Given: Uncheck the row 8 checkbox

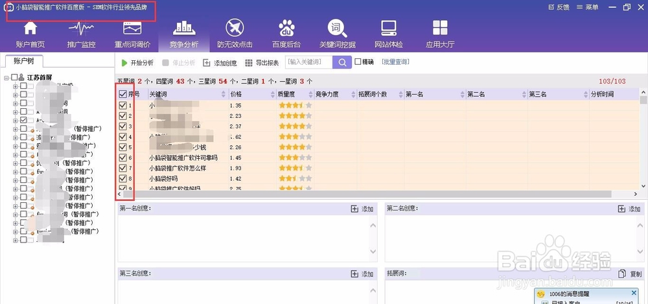Looking at the screenshot, I should tap(122, 178).
